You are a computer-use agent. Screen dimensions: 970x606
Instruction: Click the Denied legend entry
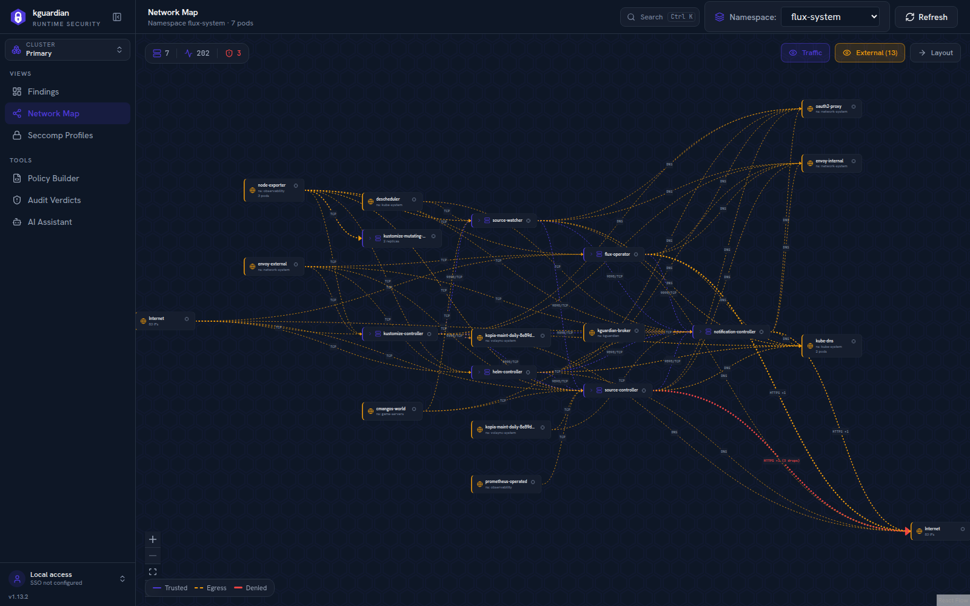point(250,588)
